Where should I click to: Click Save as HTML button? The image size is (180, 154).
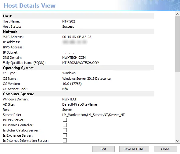134,149
